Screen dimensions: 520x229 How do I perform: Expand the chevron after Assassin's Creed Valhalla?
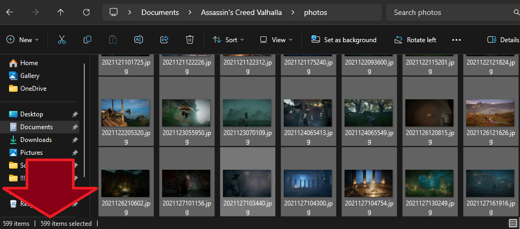[x=293, y=13]
